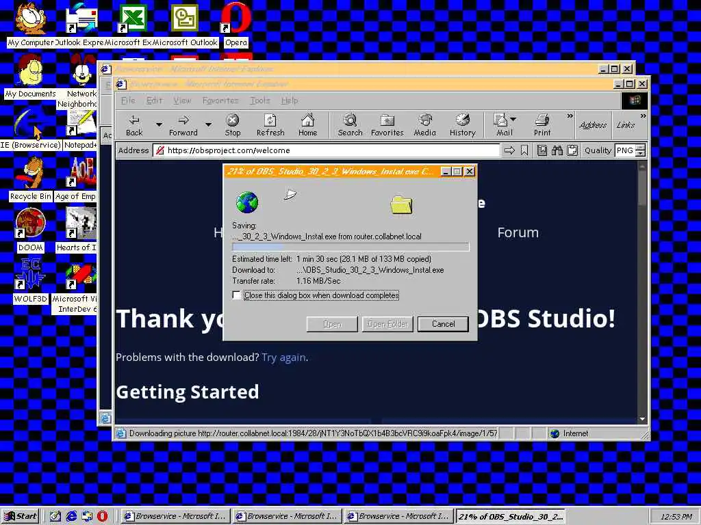Refresh the current page
This screenshot has height=525, width=701.
(270, 125)
